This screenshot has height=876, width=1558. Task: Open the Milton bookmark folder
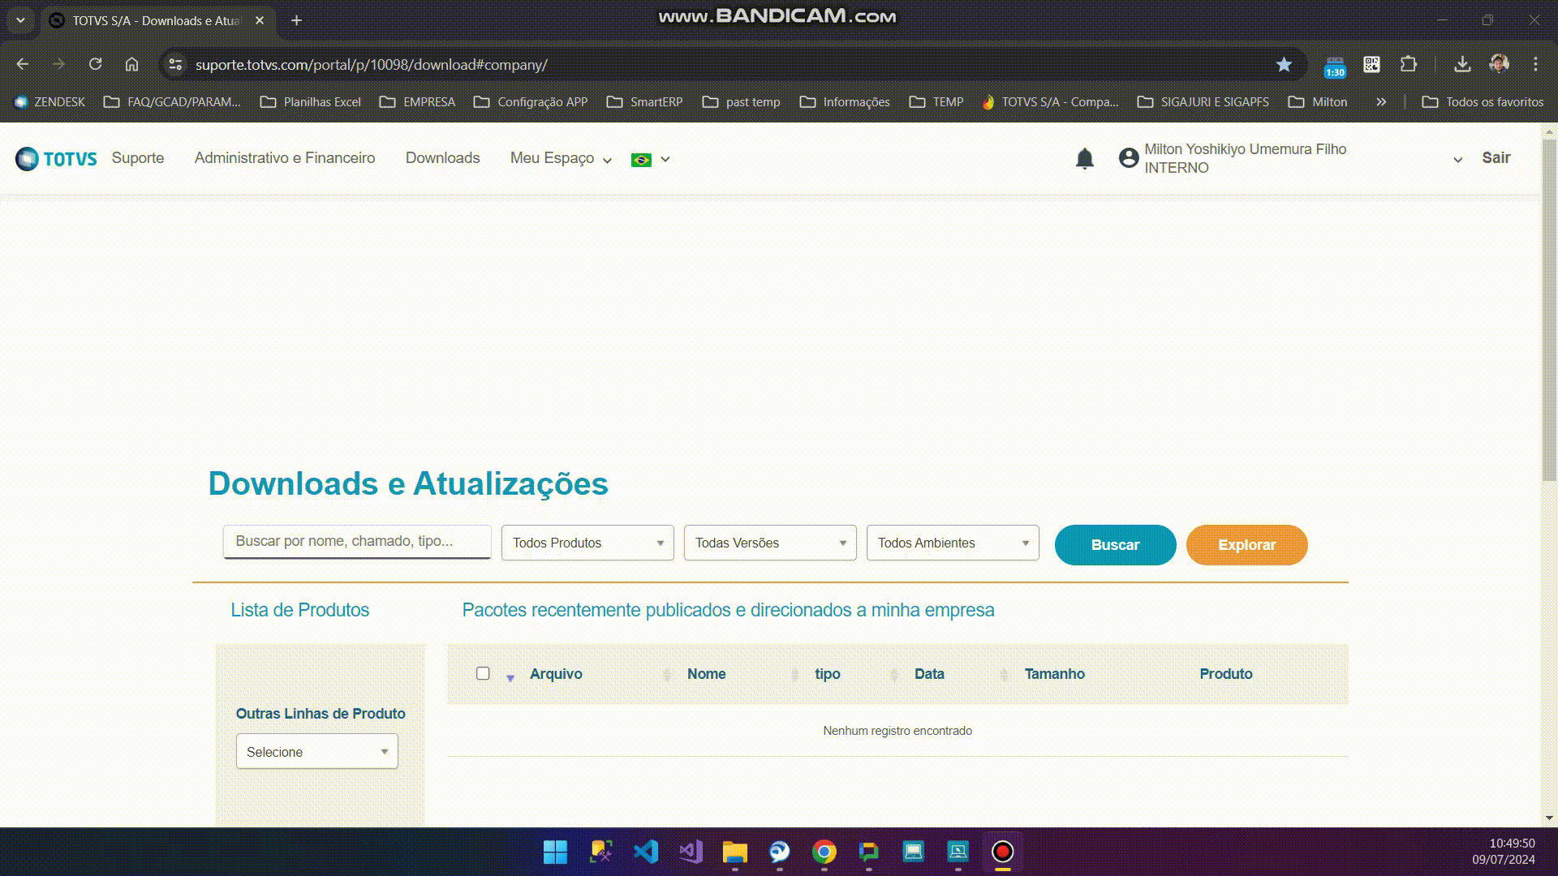pyautogui.click(x=1318, y=101)
